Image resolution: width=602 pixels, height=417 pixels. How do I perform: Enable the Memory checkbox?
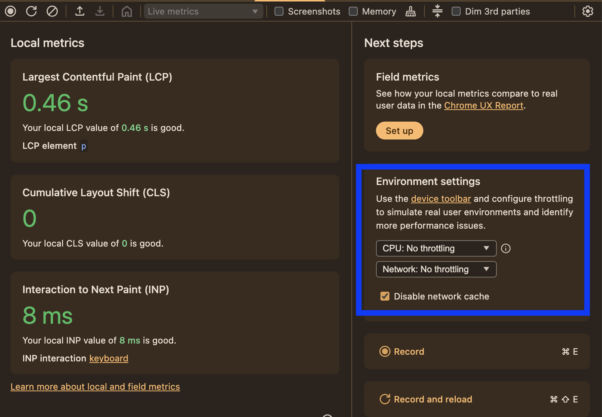tap(352, 11)
